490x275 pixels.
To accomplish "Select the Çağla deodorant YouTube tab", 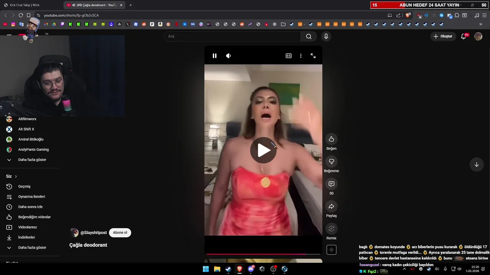I will point(94,5).
